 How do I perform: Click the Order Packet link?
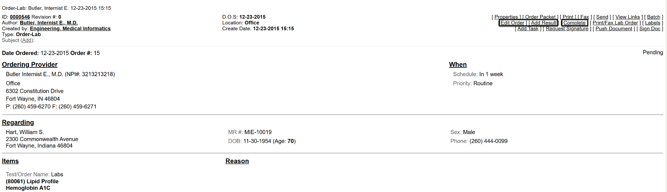[x=540, y=17]
